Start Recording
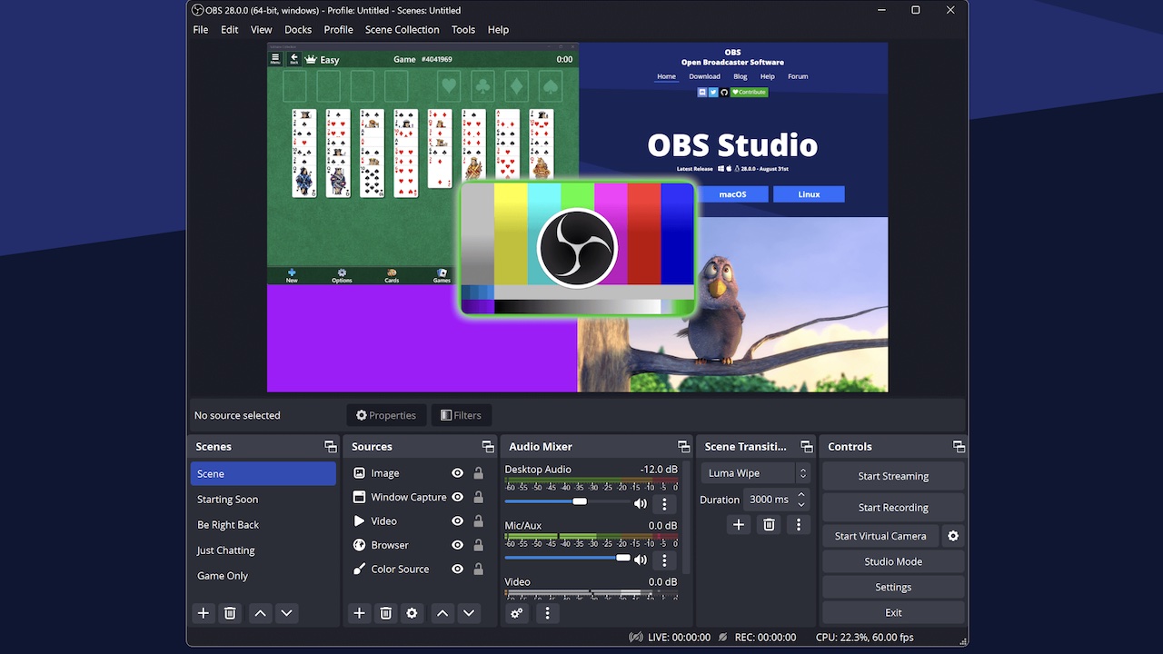 pyautogui.click(x=892, y=507)
